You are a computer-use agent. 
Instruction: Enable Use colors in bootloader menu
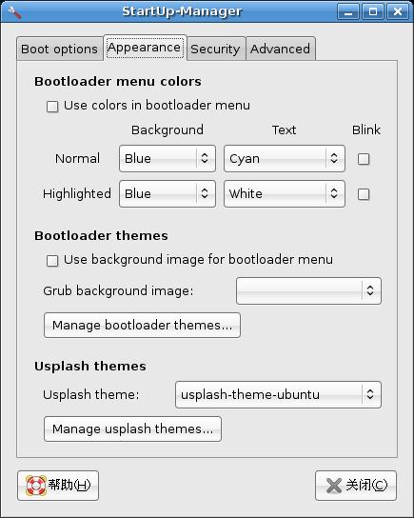point(52,107)
